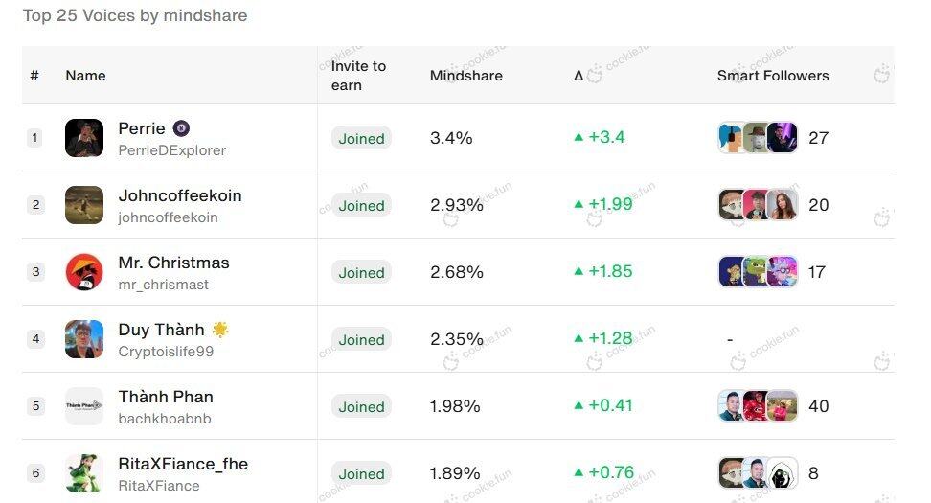This screenshot has width=931, height=503.
Task: Open Perrie's profile avatar
Action: (x=83, y=138)
